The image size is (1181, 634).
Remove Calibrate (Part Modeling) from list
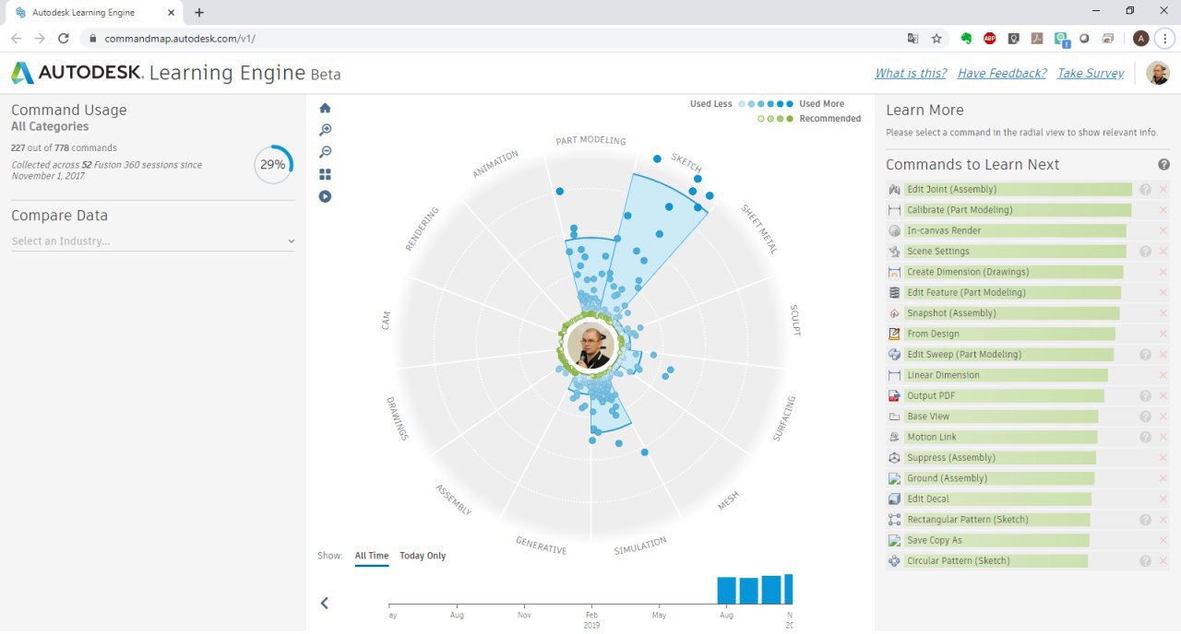[x=1163, y=210]
